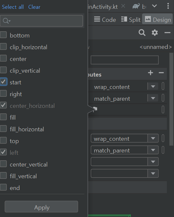The image size is (174, 217).
Task: Search attributes with magnifier icon
Action: pos(142,33)
